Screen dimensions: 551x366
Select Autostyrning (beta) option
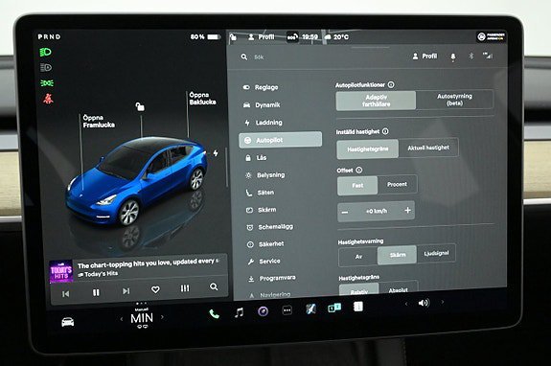(455, 100)
